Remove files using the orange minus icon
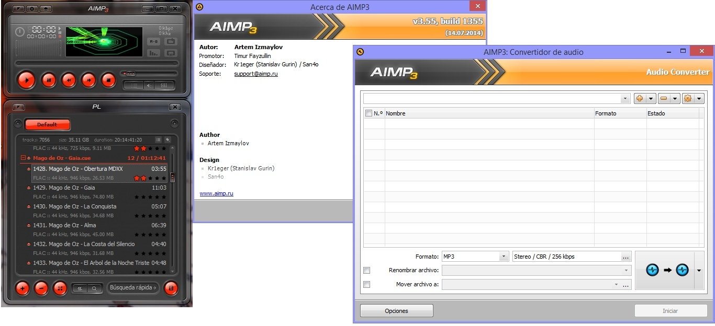This screenshot has width=715, height=326. (664, 98)
